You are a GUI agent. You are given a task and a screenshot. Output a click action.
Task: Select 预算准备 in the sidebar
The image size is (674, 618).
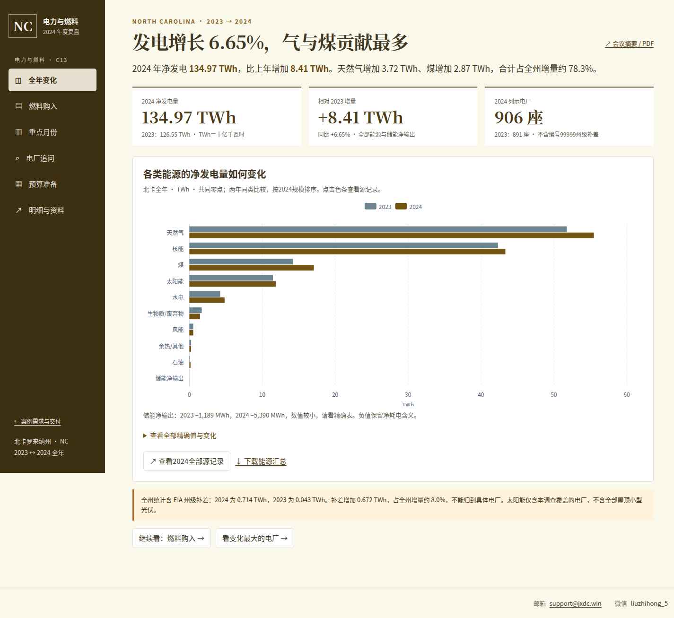pyautogui.click(x=53, y=184)
